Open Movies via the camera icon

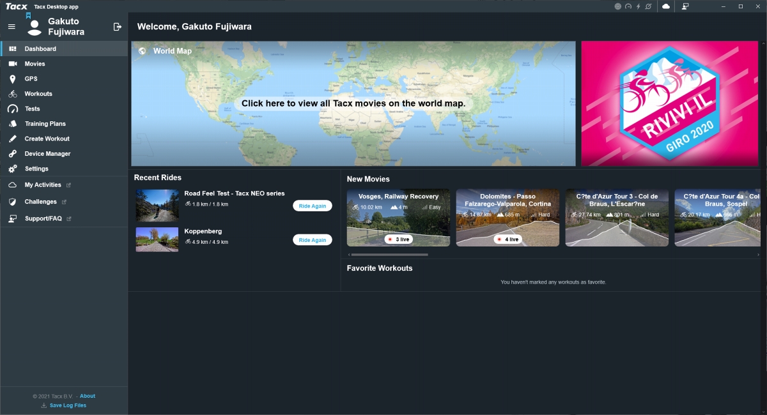point(13,64)
